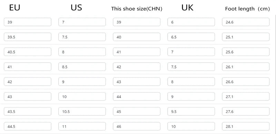Click the EU column header
This screenshot has height=134, width=276.
click(14, 8)
